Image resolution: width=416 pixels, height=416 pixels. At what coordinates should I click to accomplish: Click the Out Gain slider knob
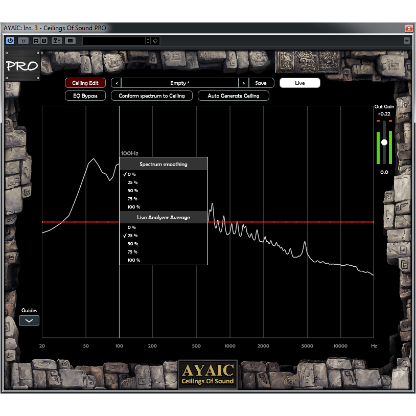point(384,142)
